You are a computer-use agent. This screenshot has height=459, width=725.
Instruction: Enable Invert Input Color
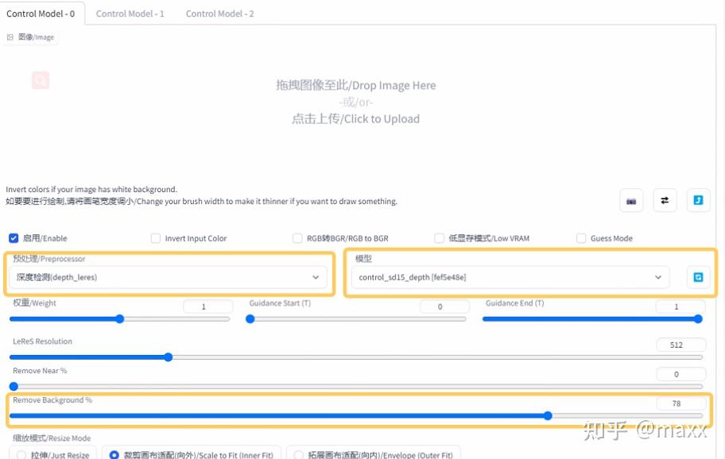156,237
